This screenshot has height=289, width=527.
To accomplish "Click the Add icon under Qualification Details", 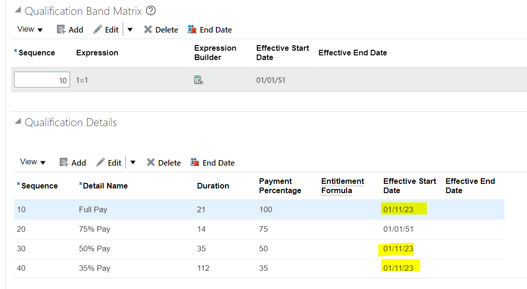I will 65,162.
